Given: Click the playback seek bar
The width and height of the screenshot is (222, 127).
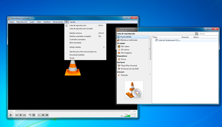Looking at the screenshot, I should pyautogui.click(x=73, y=111).
